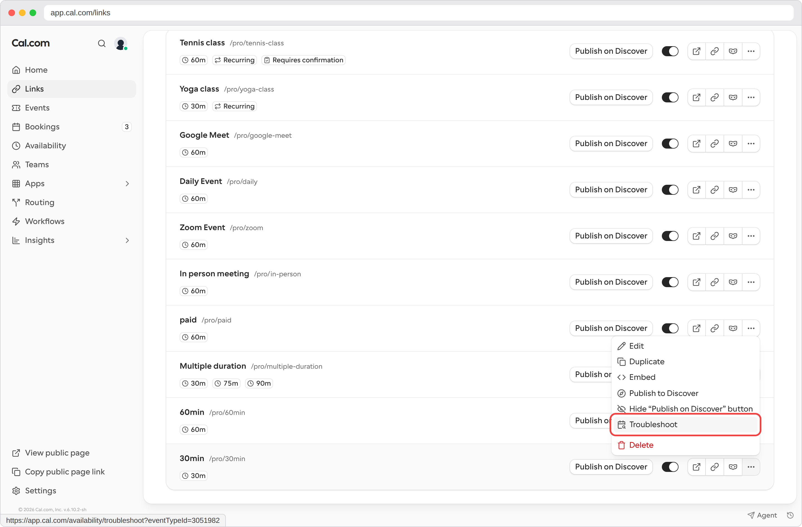Toggle the Daily Event switch

click(670, 190)
